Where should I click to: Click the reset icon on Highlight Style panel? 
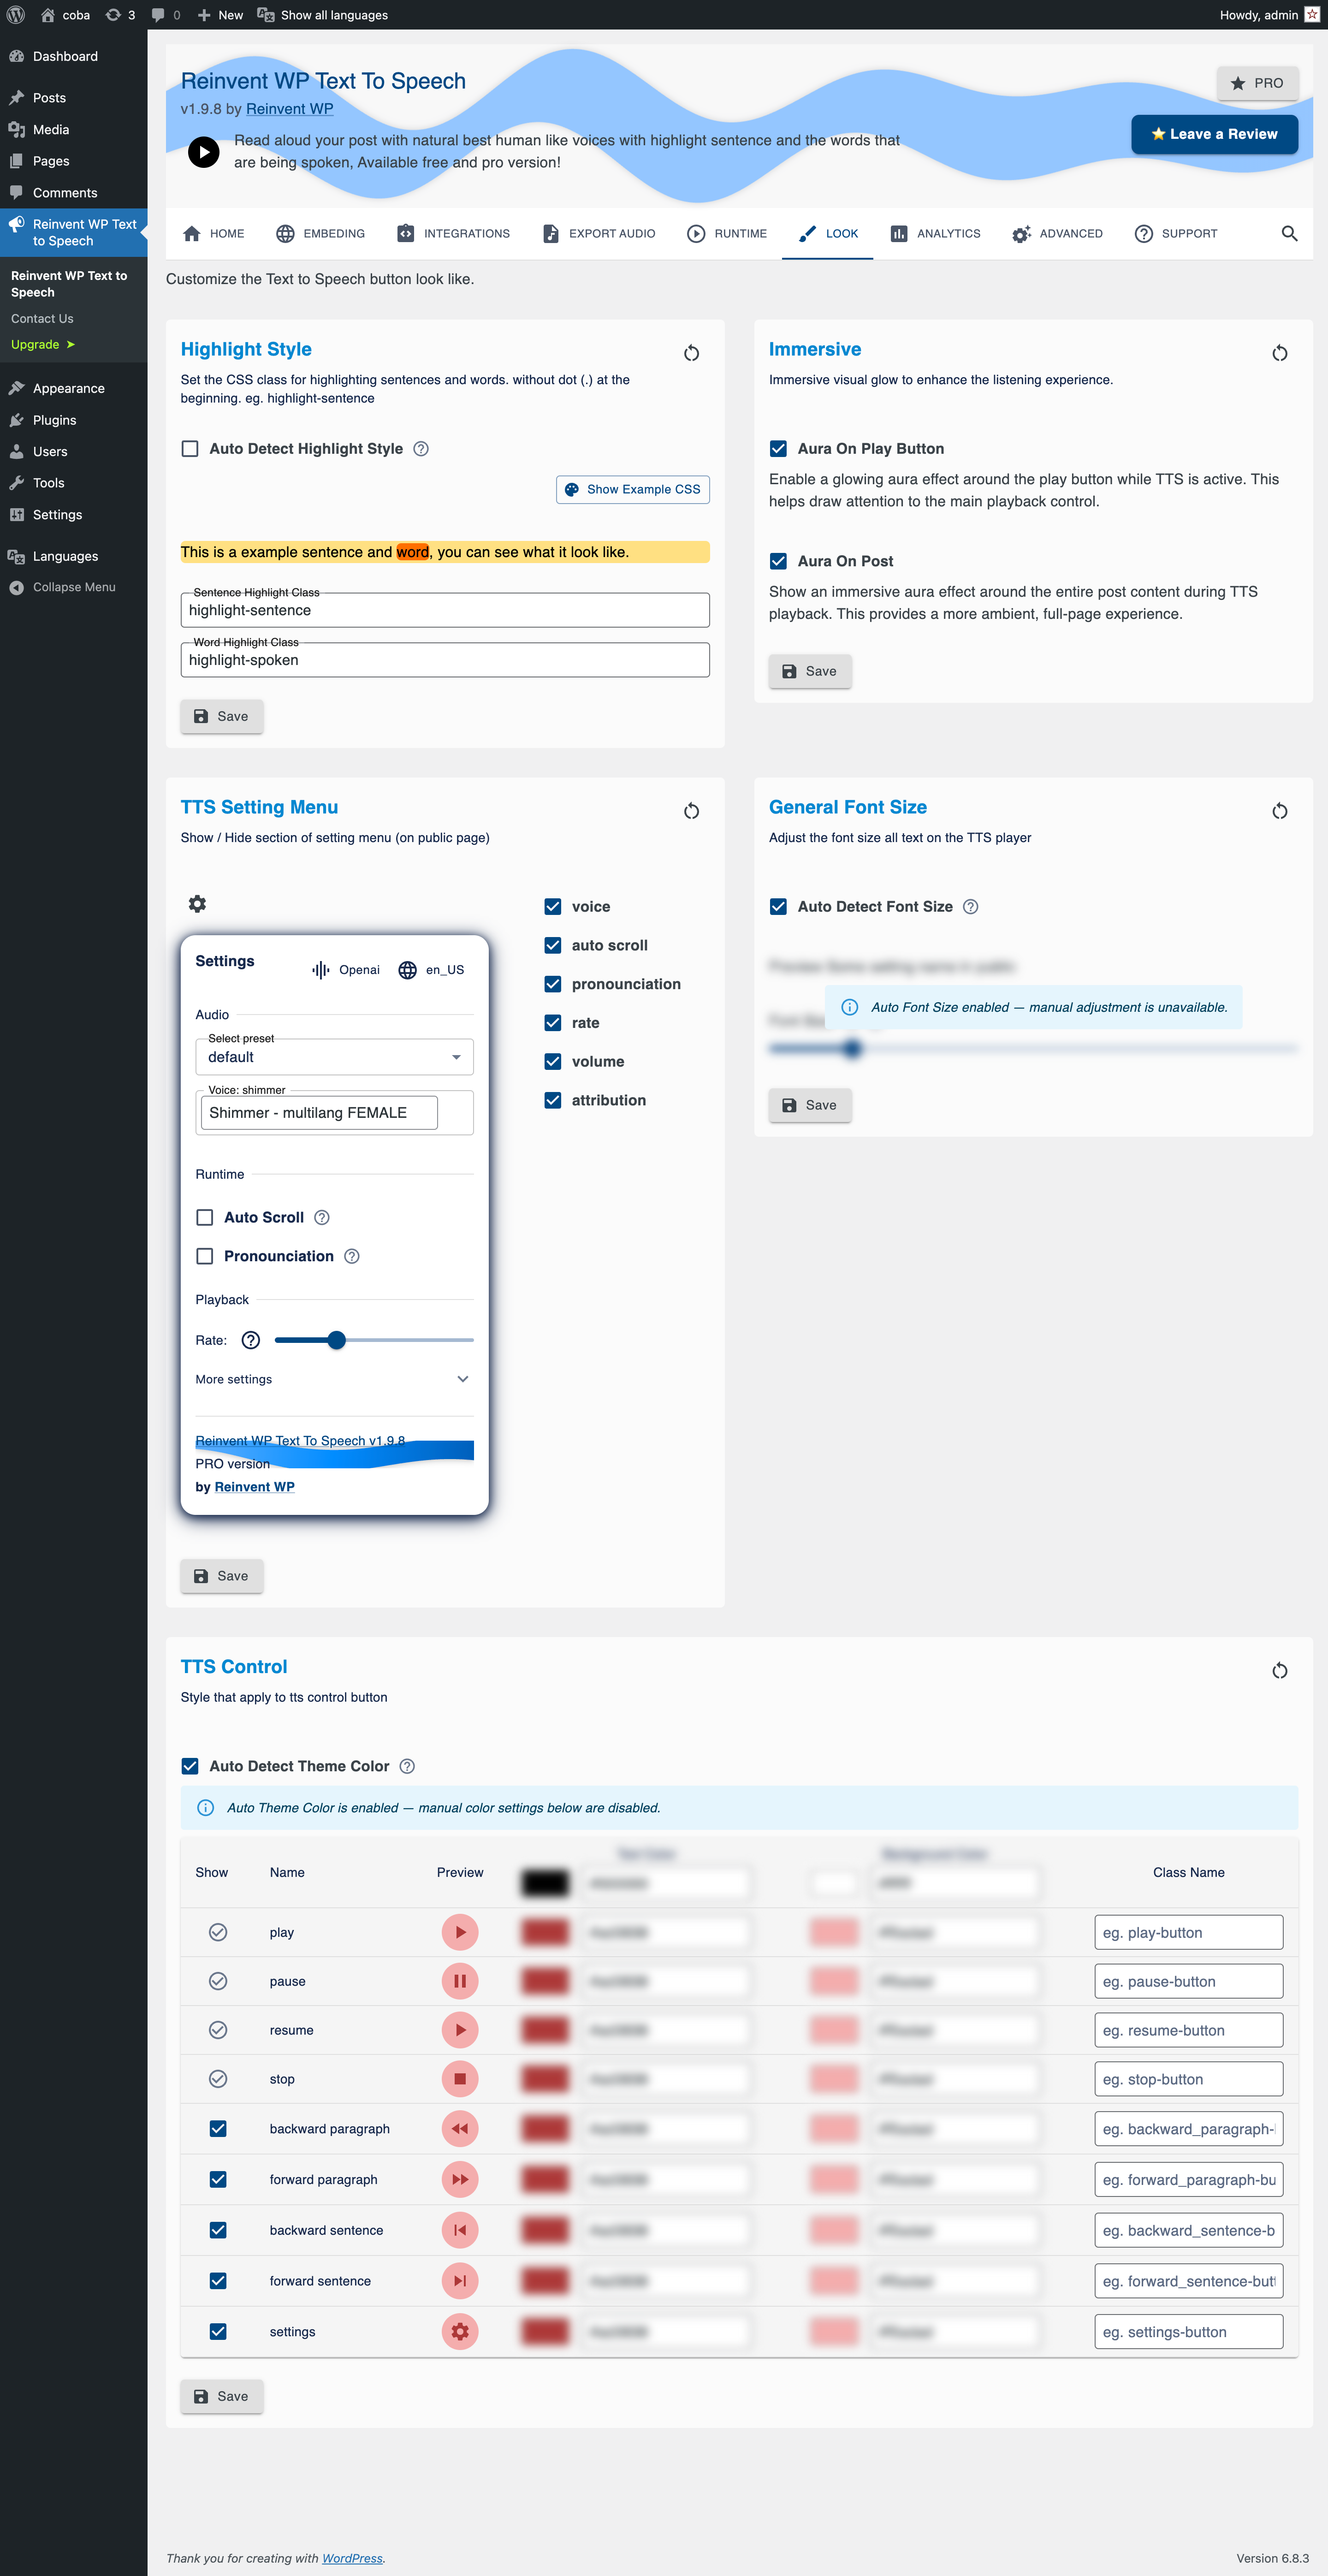[x=691, y=352]
